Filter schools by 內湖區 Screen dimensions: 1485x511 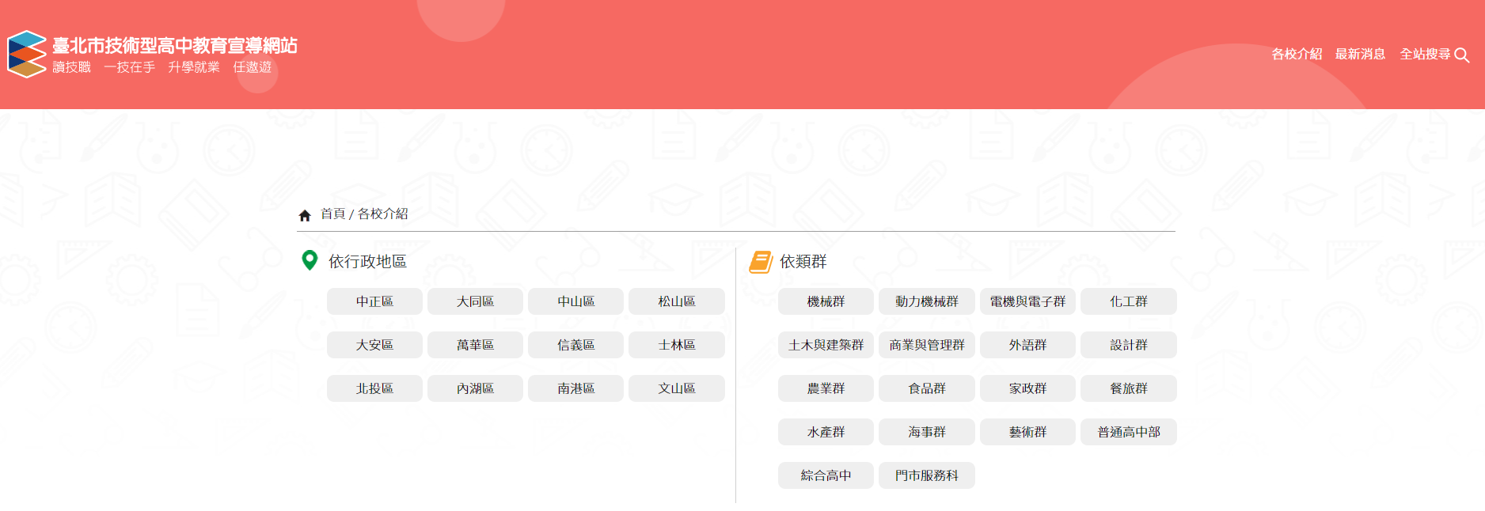click(475, 388)
